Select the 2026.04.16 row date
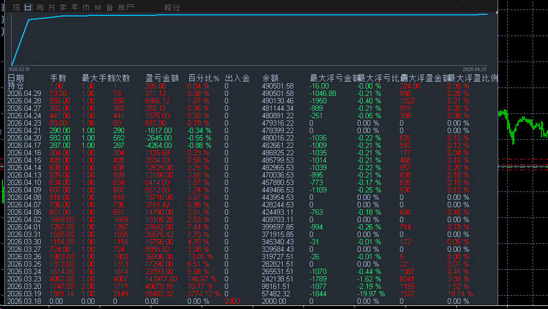The width and height of the screenshot is (548, 309). (24, 153)
